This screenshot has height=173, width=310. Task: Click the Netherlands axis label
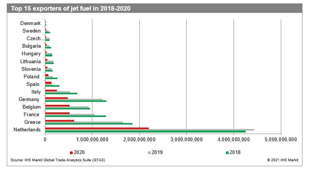tap(26, 130)
